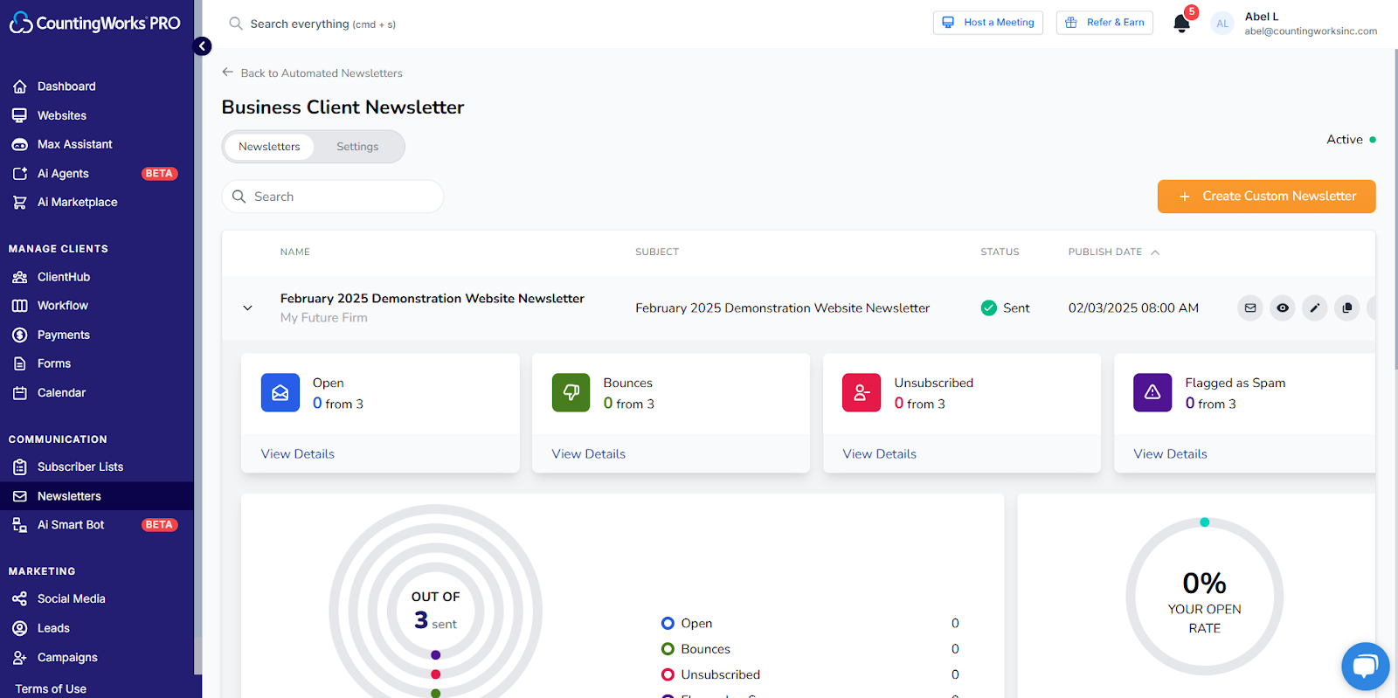Click the Ai Smart Bot icon
The width and height of the screenshot is (1398, 698).
click(x=20, y=525)
